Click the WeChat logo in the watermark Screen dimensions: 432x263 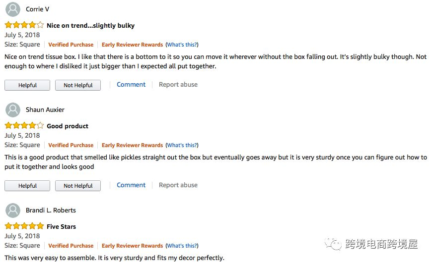[333, 244]
